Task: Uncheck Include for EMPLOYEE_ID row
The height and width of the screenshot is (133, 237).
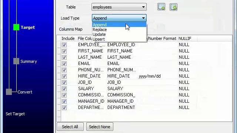Action: coord(64,45)
